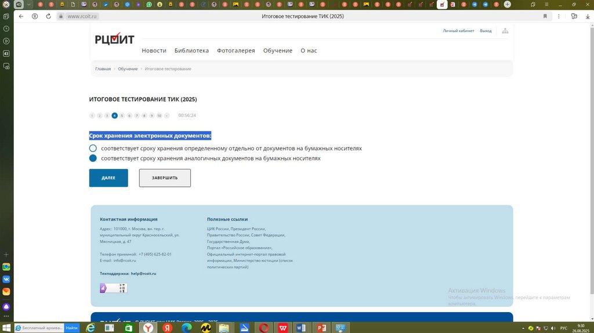Click the help@rcoit.ru support email
This screenshot has width=594, height=333.
[x=144, y=273]
